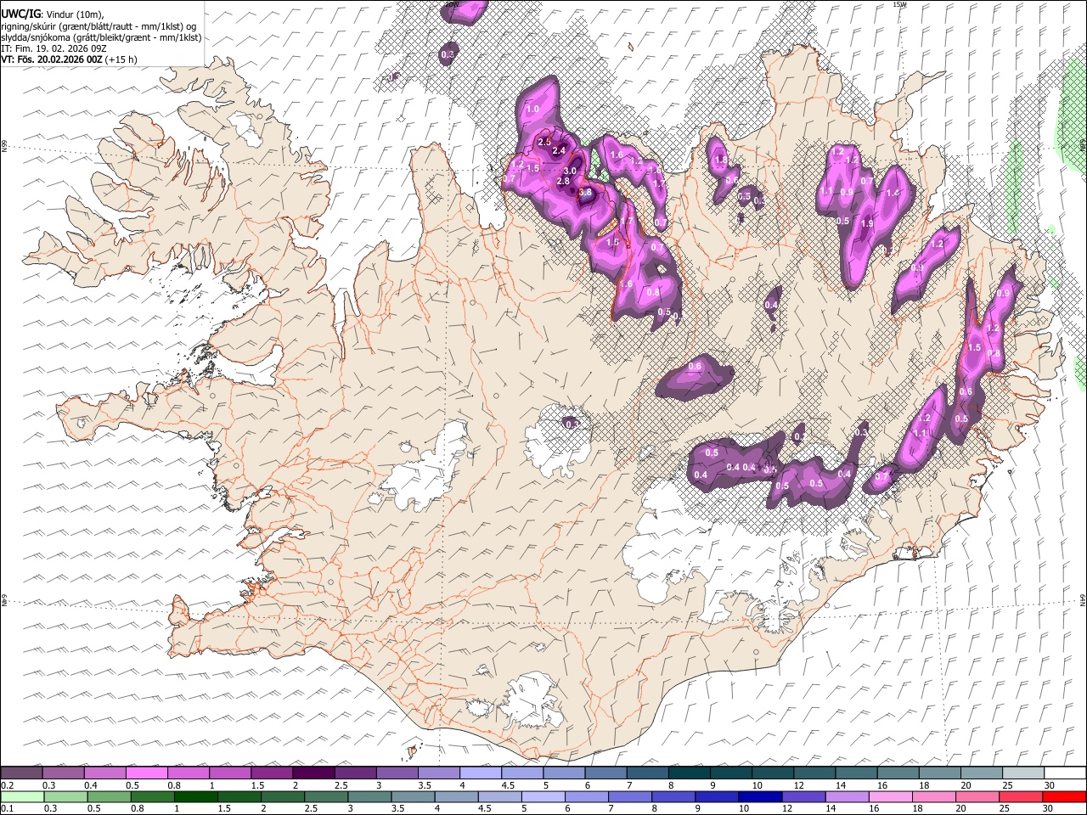
Task: Click the 'rigning/skúrir' legend description line
Action: click(99, 26)
